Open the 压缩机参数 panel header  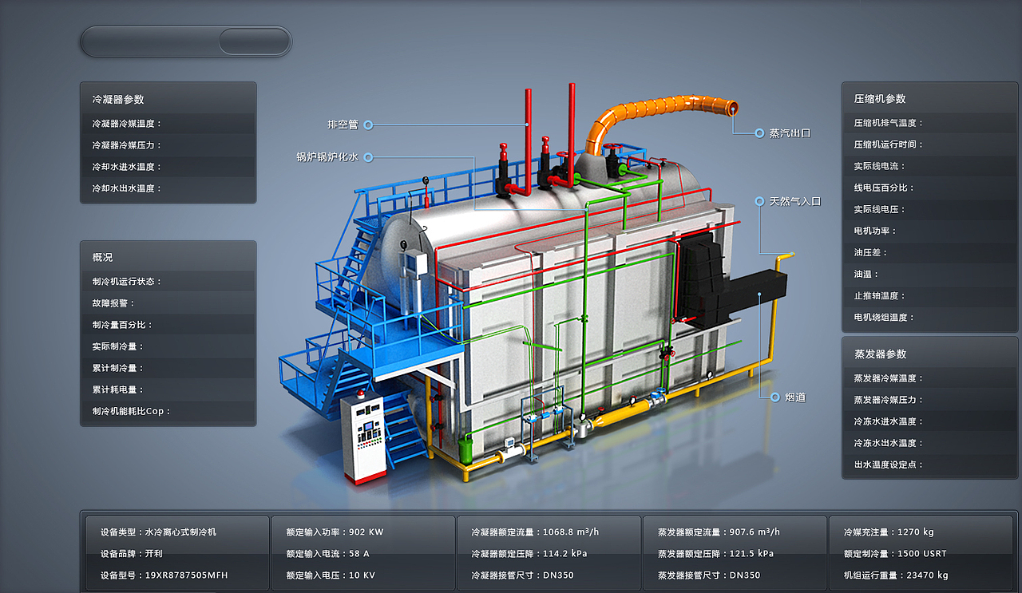[929, 98]
